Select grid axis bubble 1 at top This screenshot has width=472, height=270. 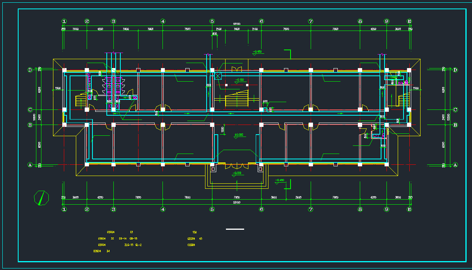coord(64,22)
